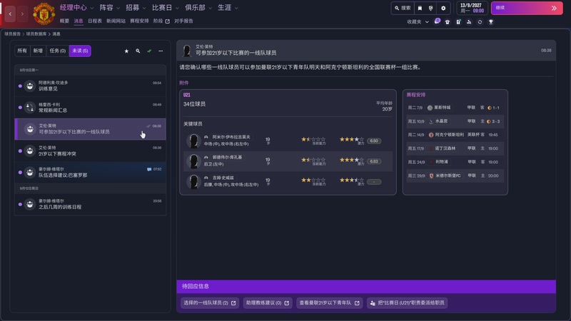Viewport: 571px width, 321px height.
Task: Click the 阿克宁顿斯坦利 club badge in fixtures
Action: coord(431,135)
